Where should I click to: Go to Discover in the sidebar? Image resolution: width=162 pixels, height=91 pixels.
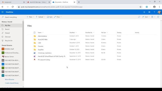click(8, 37)
